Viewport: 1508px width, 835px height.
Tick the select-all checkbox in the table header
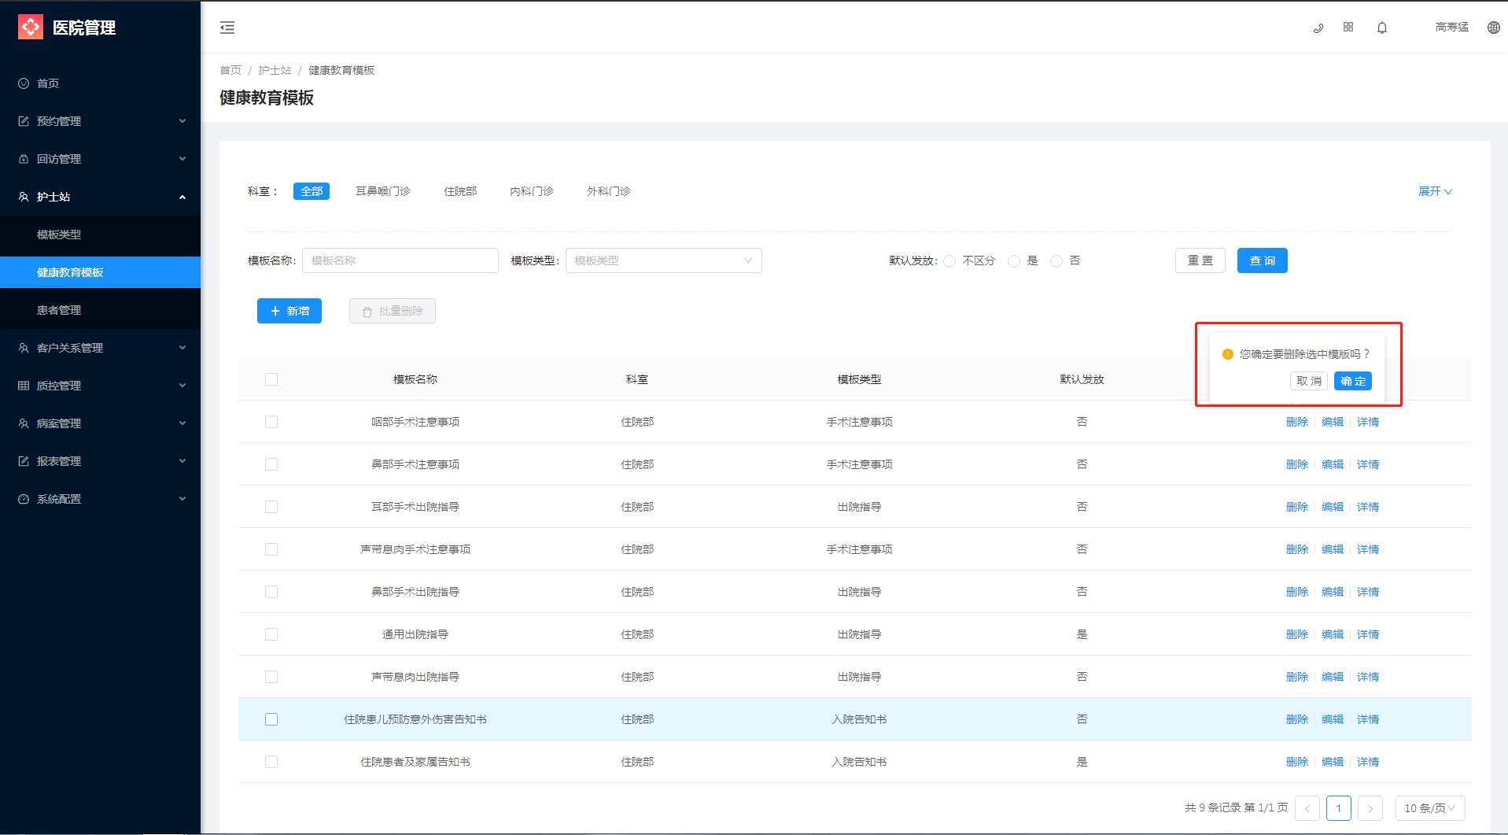point(271,379)
